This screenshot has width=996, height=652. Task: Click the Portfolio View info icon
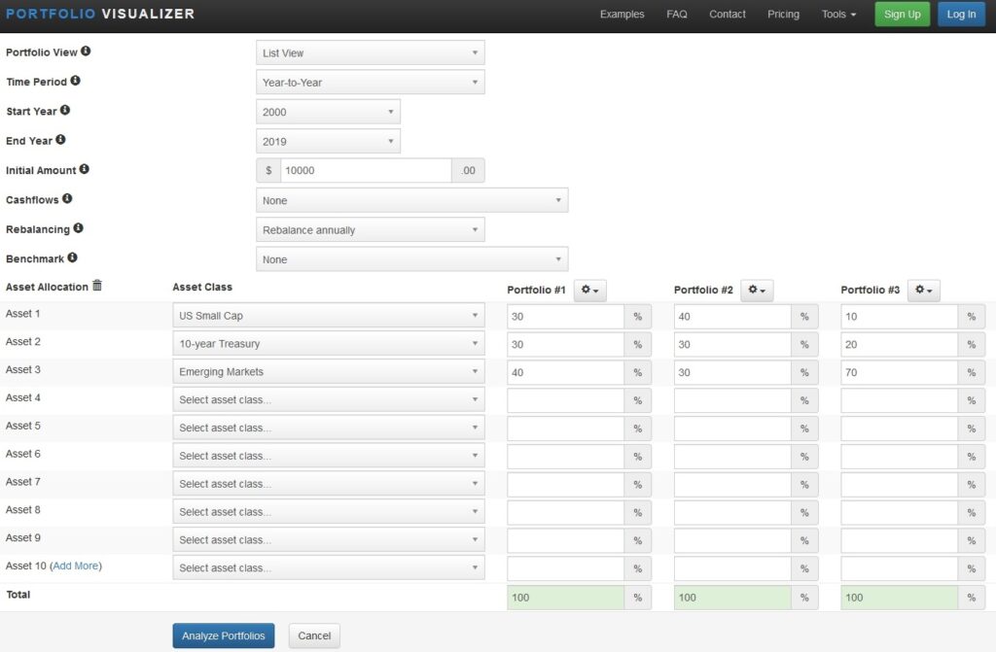(x=86, y=51)
